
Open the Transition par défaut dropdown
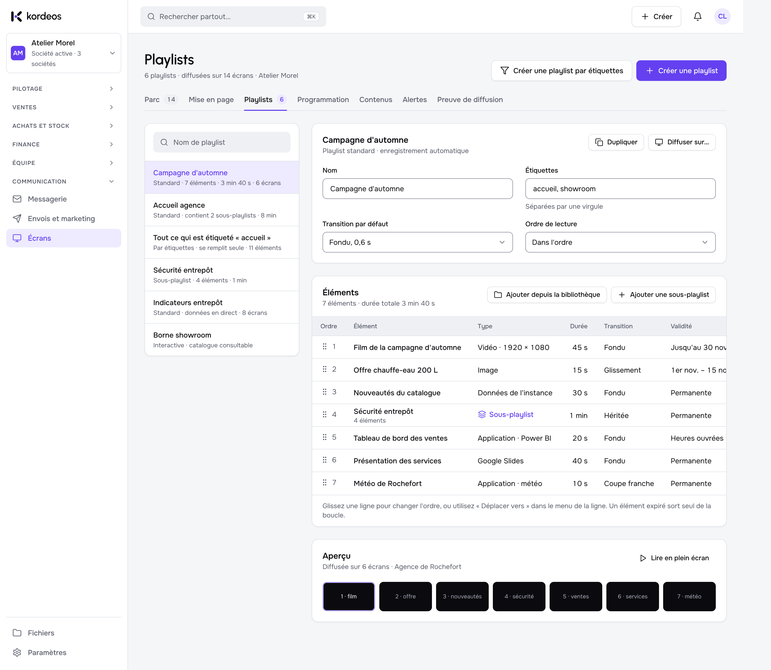(x=417, y=242)
